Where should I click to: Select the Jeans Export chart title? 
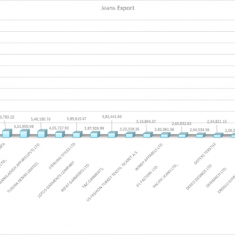click(117, 8)
